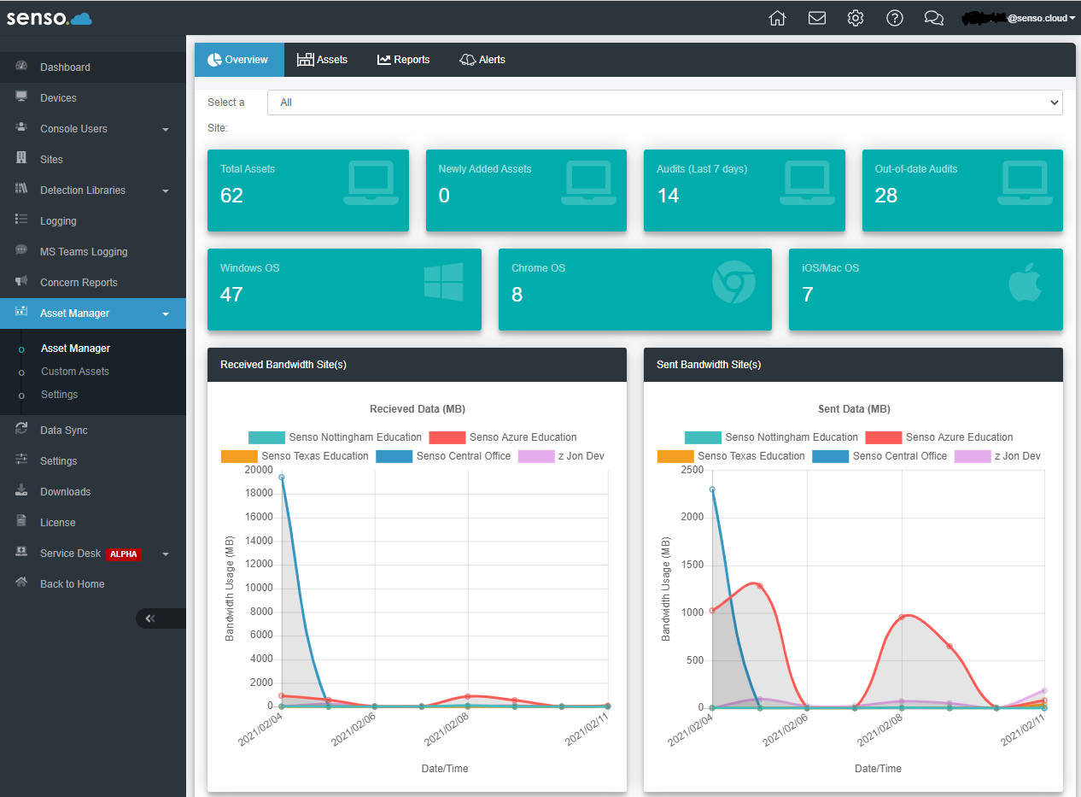Open the mail envelope icon

point(817,18)
